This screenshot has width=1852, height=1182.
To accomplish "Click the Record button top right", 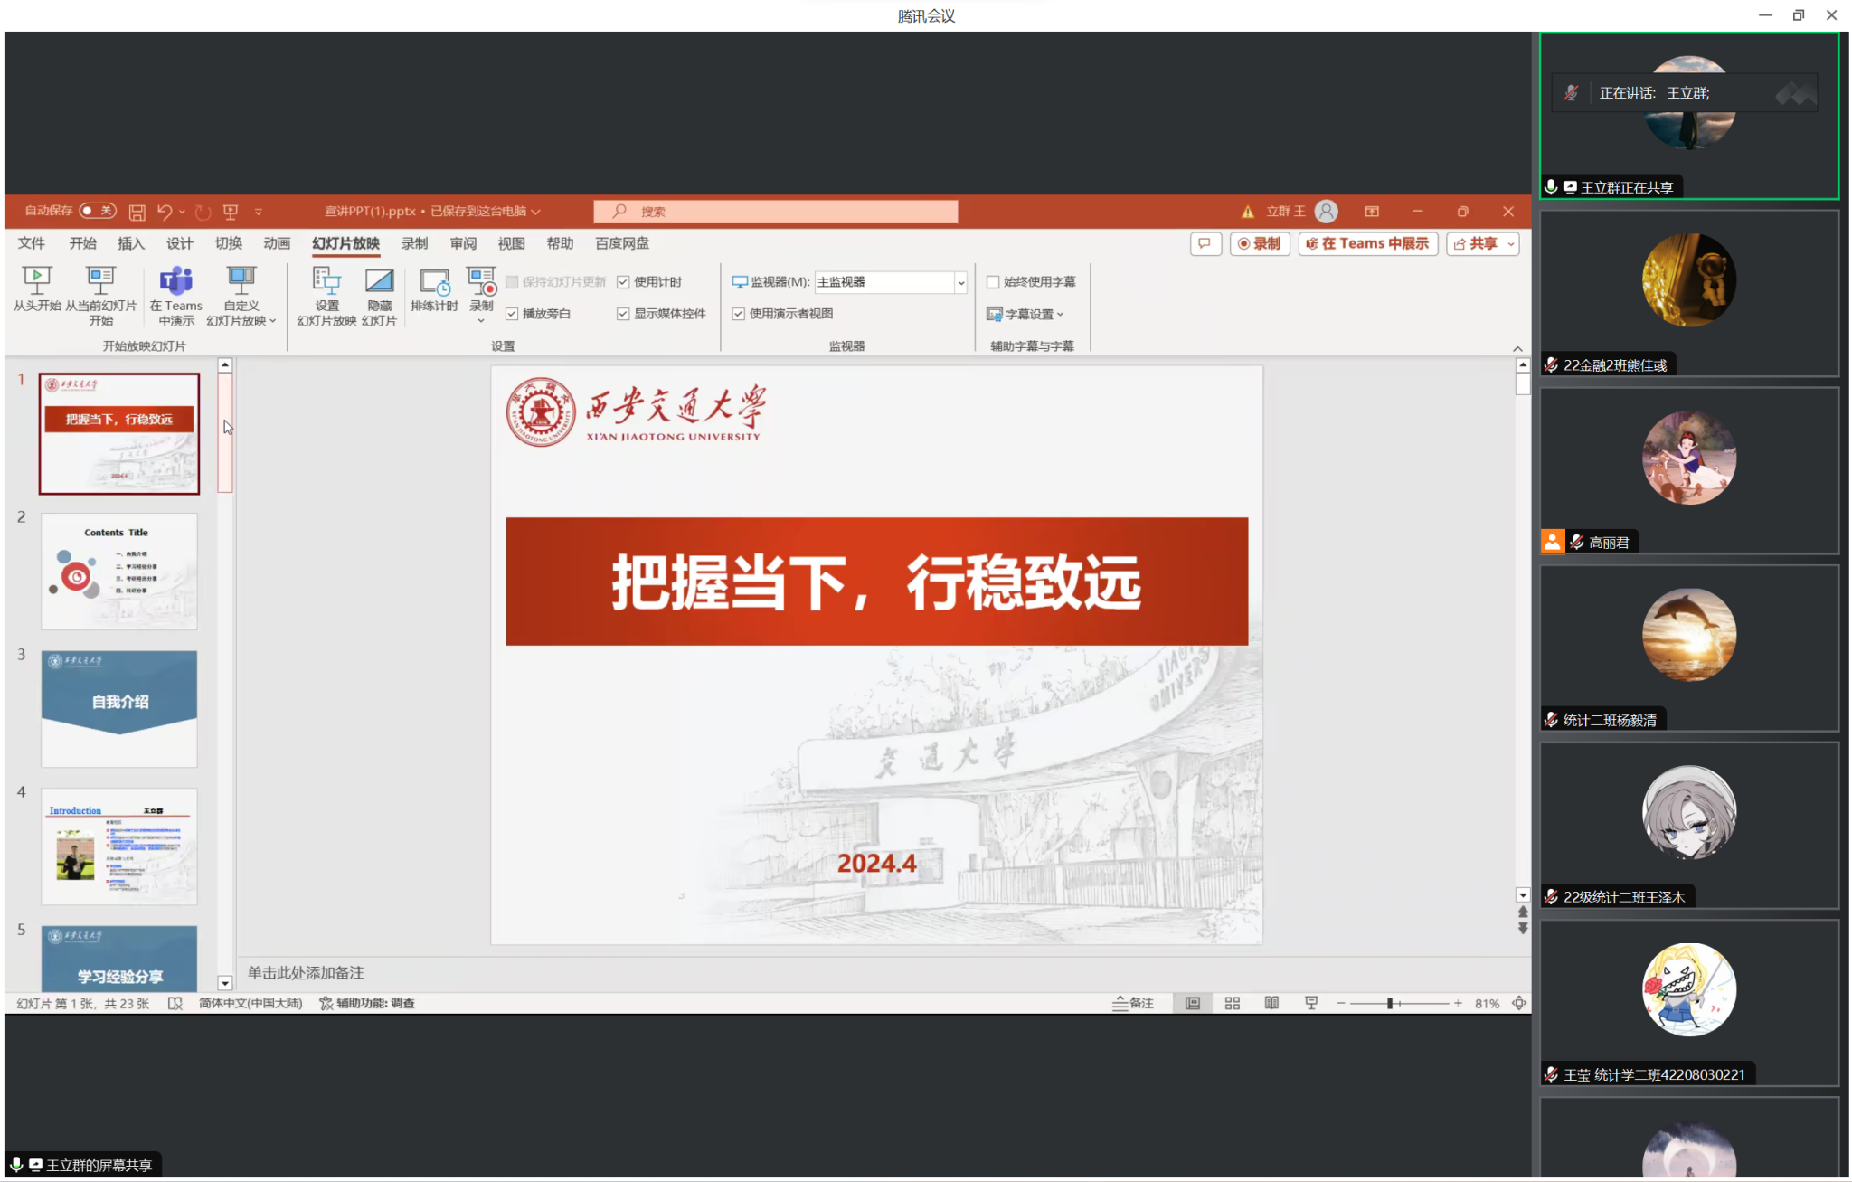I will point(1260,244).
